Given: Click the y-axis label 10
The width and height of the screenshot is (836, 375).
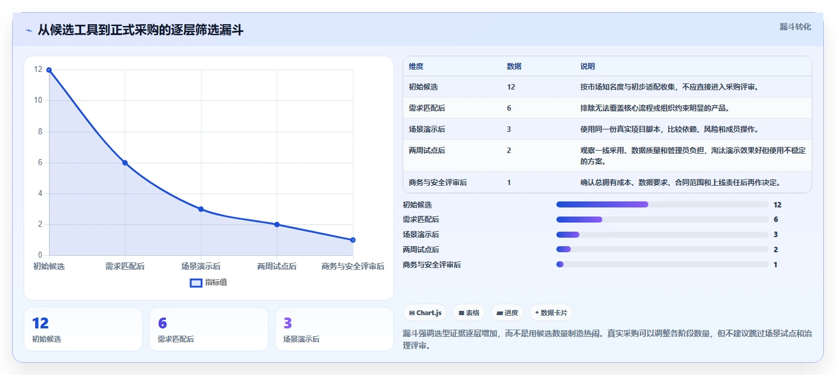Looking at the screenshot, I should click(x=38, y=100).
